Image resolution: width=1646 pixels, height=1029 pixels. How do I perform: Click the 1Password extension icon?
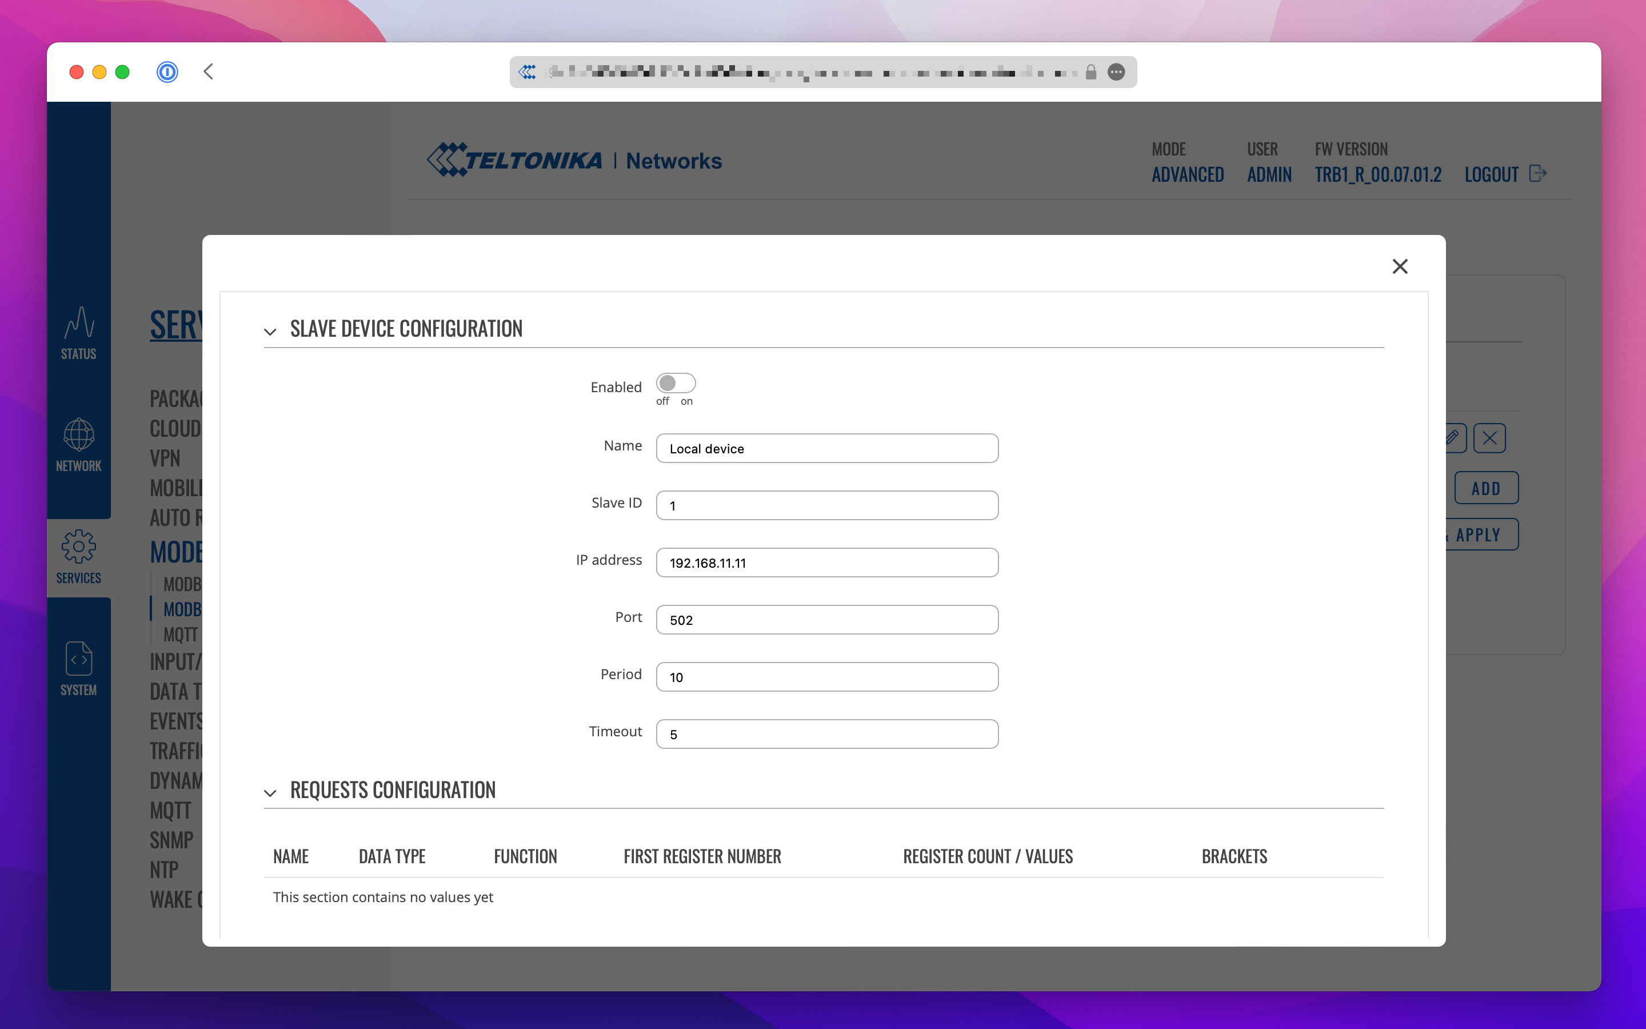coord(167,71)
